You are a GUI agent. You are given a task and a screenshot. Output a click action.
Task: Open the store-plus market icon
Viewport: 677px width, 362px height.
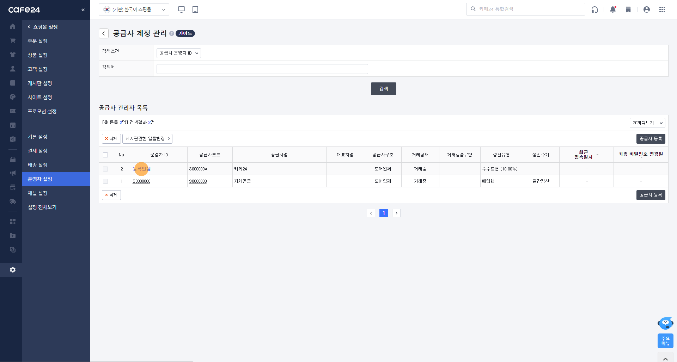pos(13,187)
